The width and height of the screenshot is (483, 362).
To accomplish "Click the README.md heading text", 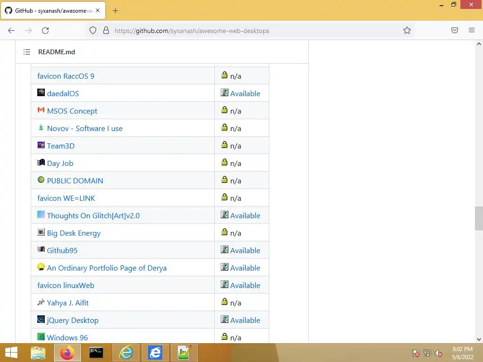I will 57,52.
